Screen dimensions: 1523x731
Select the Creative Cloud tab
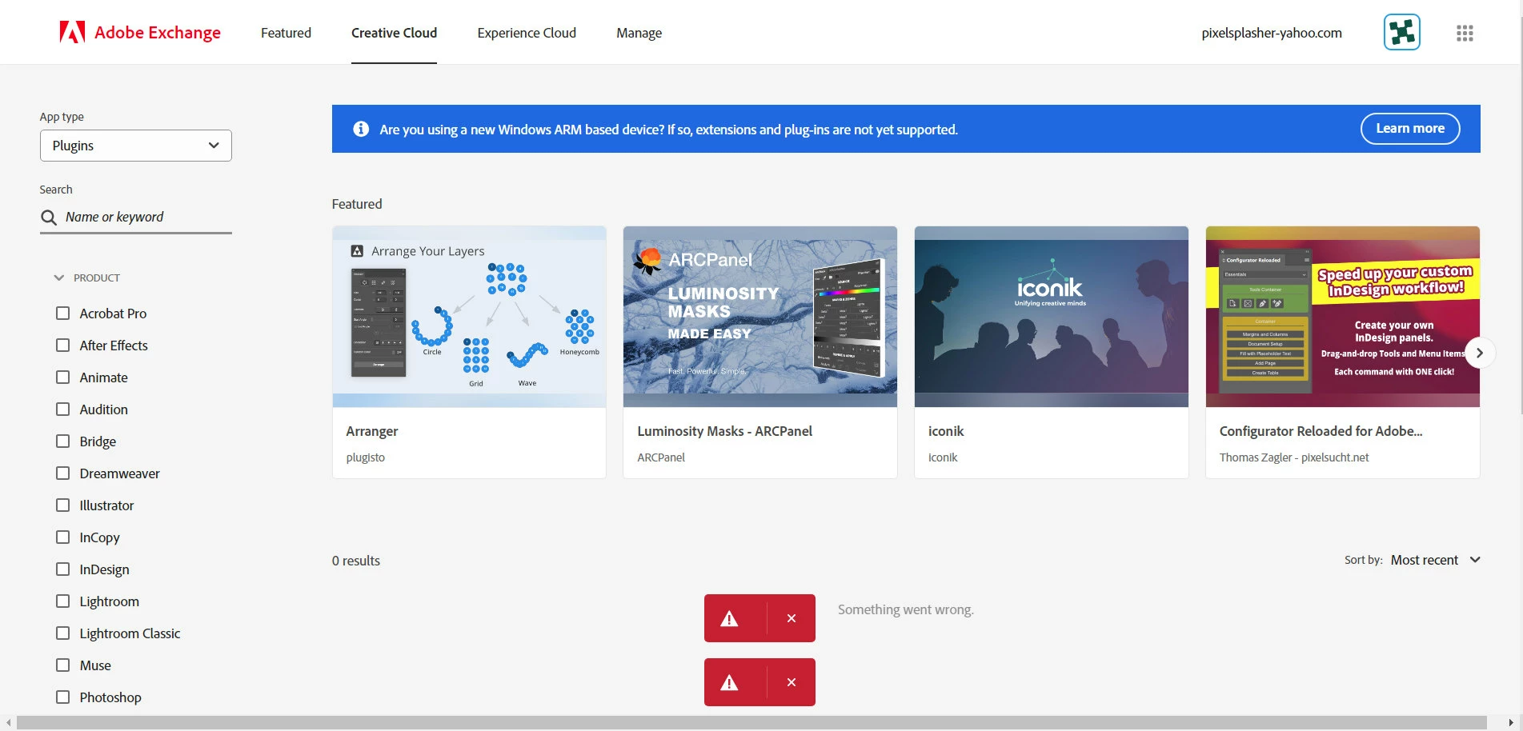tap(394, 33)
